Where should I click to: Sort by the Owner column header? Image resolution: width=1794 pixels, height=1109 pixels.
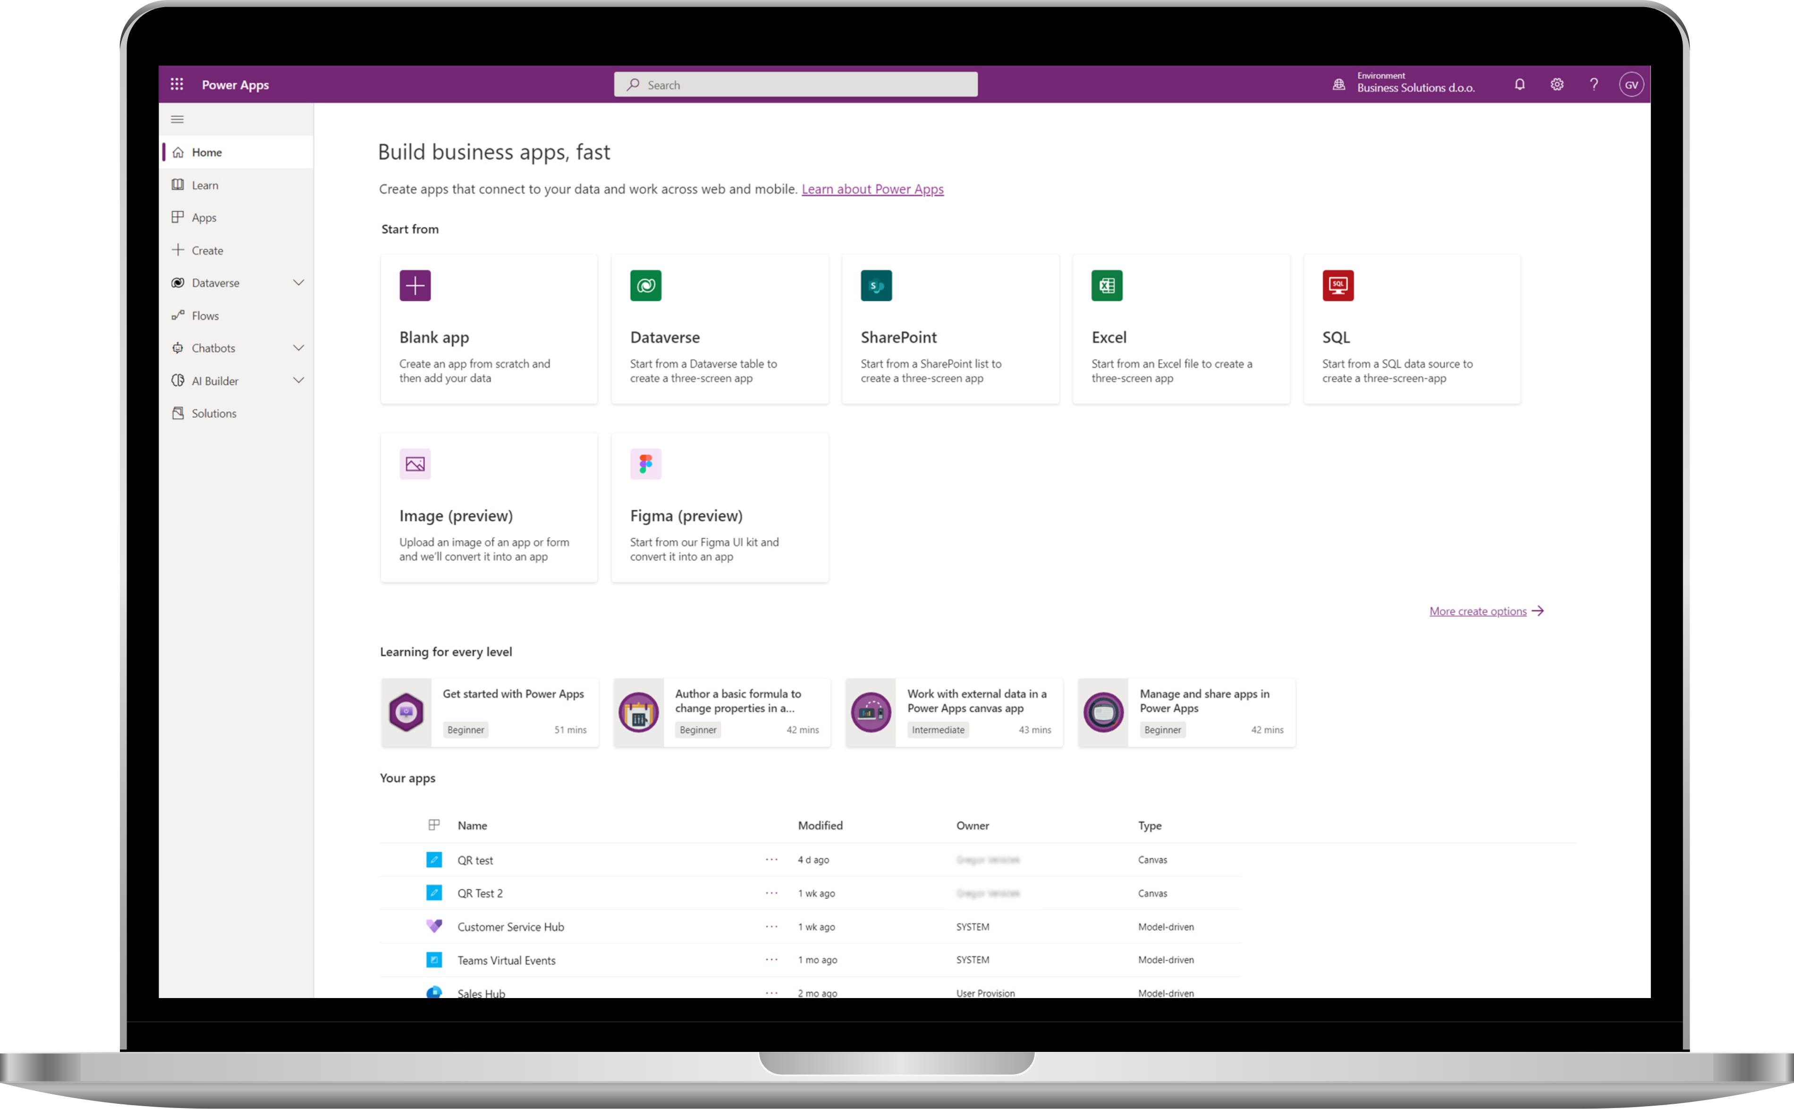click(x=972, y=825)
